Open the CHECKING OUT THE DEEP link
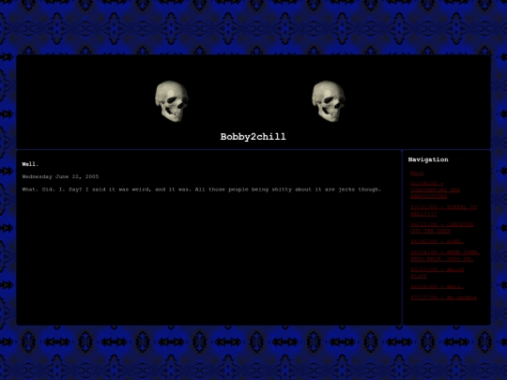 [x=441, y=227]
